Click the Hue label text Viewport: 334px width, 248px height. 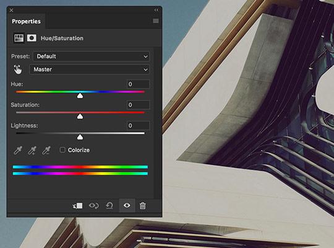[17, 84]
